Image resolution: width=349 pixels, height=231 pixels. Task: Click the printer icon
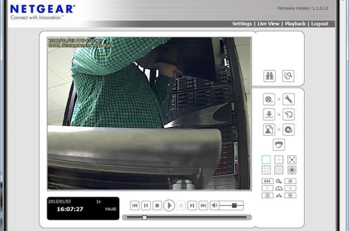279,145
